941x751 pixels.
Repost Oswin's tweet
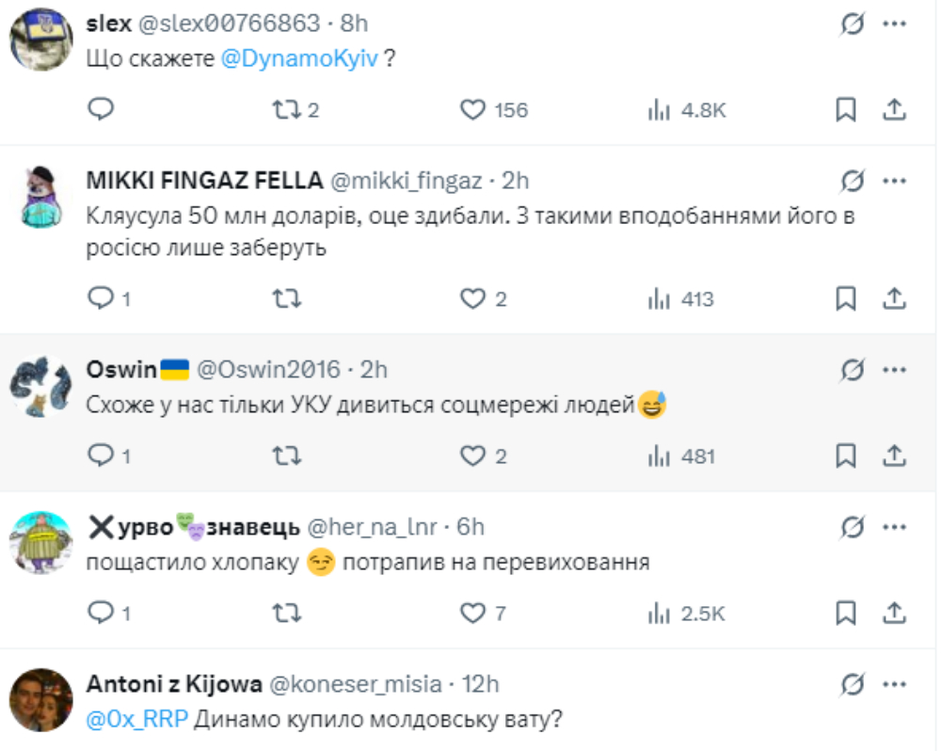click(286, 456)
